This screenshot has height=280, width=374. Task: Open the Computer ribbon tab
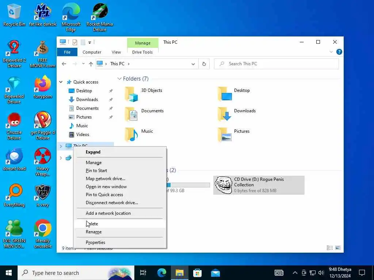[92, 52]
